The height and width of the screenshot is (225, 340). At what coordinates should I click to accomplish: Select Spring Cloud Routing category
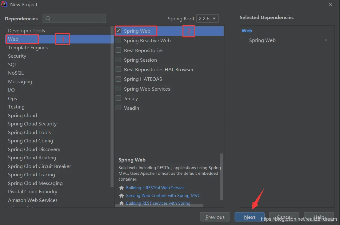click(x=58, y=158)
